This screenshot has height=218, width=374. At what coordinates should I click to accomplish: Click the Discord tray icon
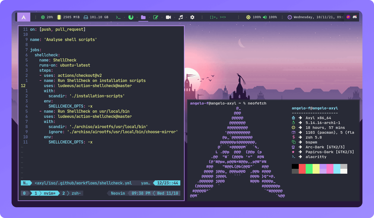point(355,17)
